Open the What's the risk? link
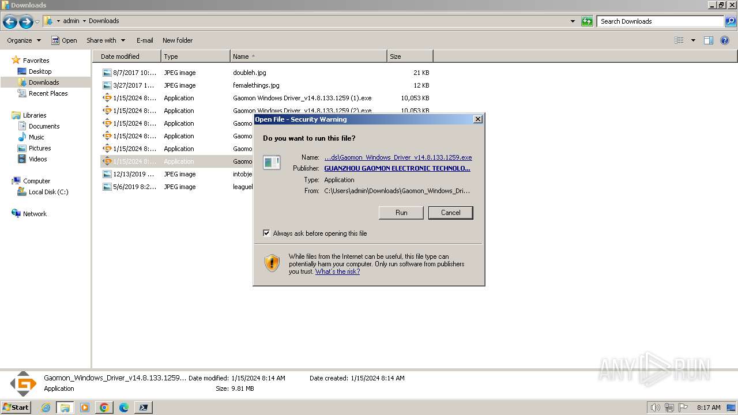This screenshot has width=738, height=415. click(x=337, y=271)
